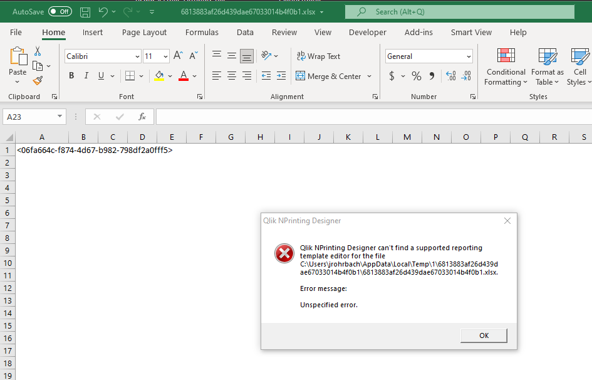
Task: Click the Format Painter brush icon
Action: click(x=38, y=80)
